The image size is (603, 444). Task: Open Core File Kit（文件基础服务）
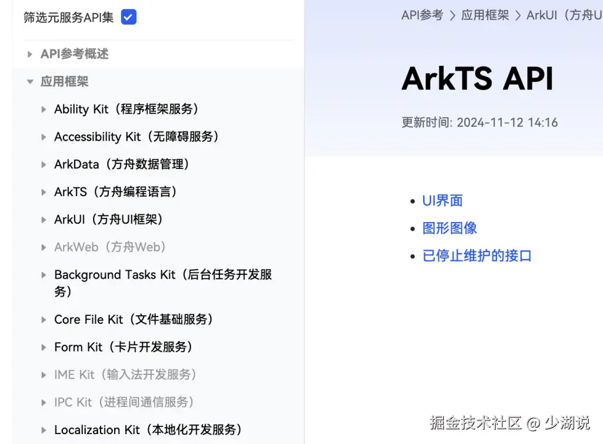pyautogui.click(x=134, y=319)
